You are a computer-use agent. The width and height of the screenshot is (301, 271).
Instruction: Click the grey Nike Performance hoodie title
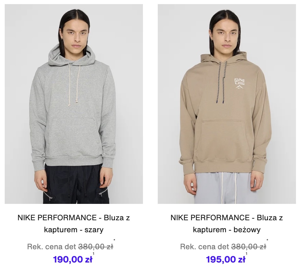pos(74,223)
